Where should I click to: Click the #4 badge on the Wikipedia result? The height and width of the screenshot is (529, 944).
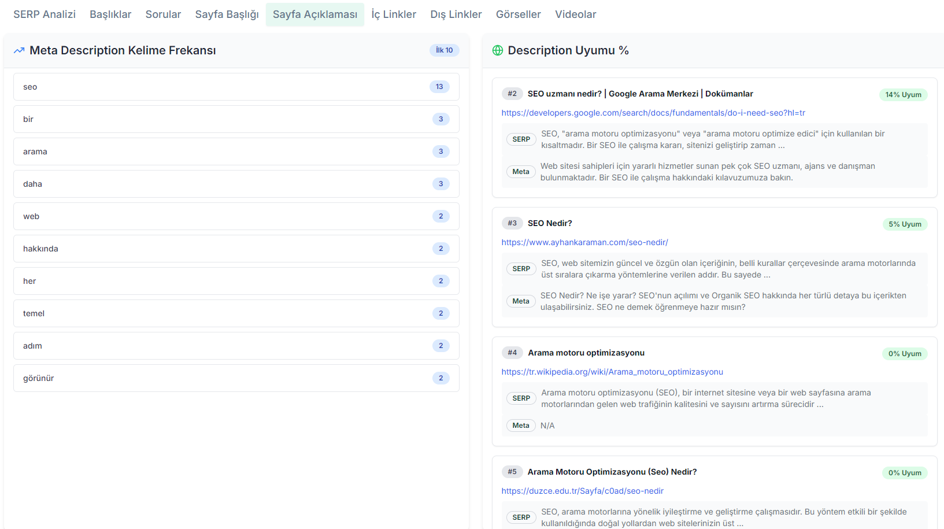pos(512,352)
